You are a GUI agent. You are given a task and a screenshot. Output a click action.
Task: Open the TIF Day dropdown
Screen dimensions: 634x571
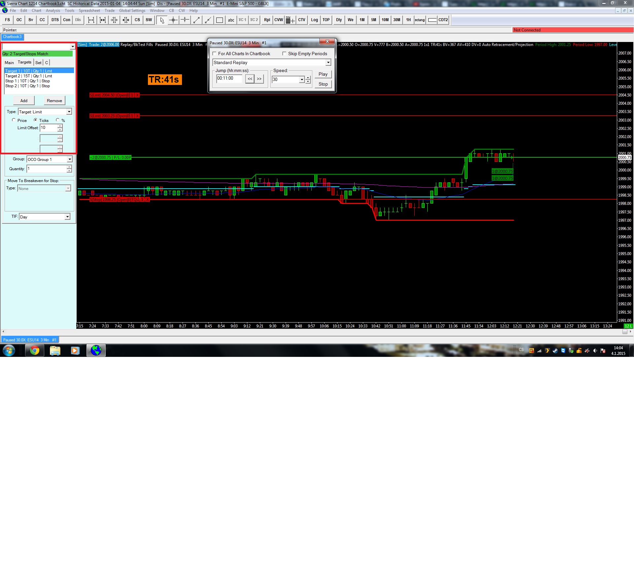67,217
